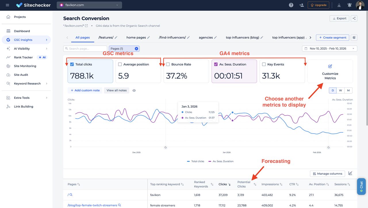Open the favikon.com project dropdown
The height and width of the screenshot is (208, 368).
click(89, 5)
